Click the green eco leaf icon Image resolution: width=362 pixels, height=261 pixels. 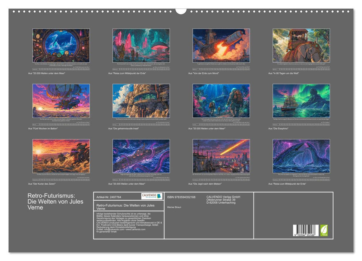pos(324,230)
